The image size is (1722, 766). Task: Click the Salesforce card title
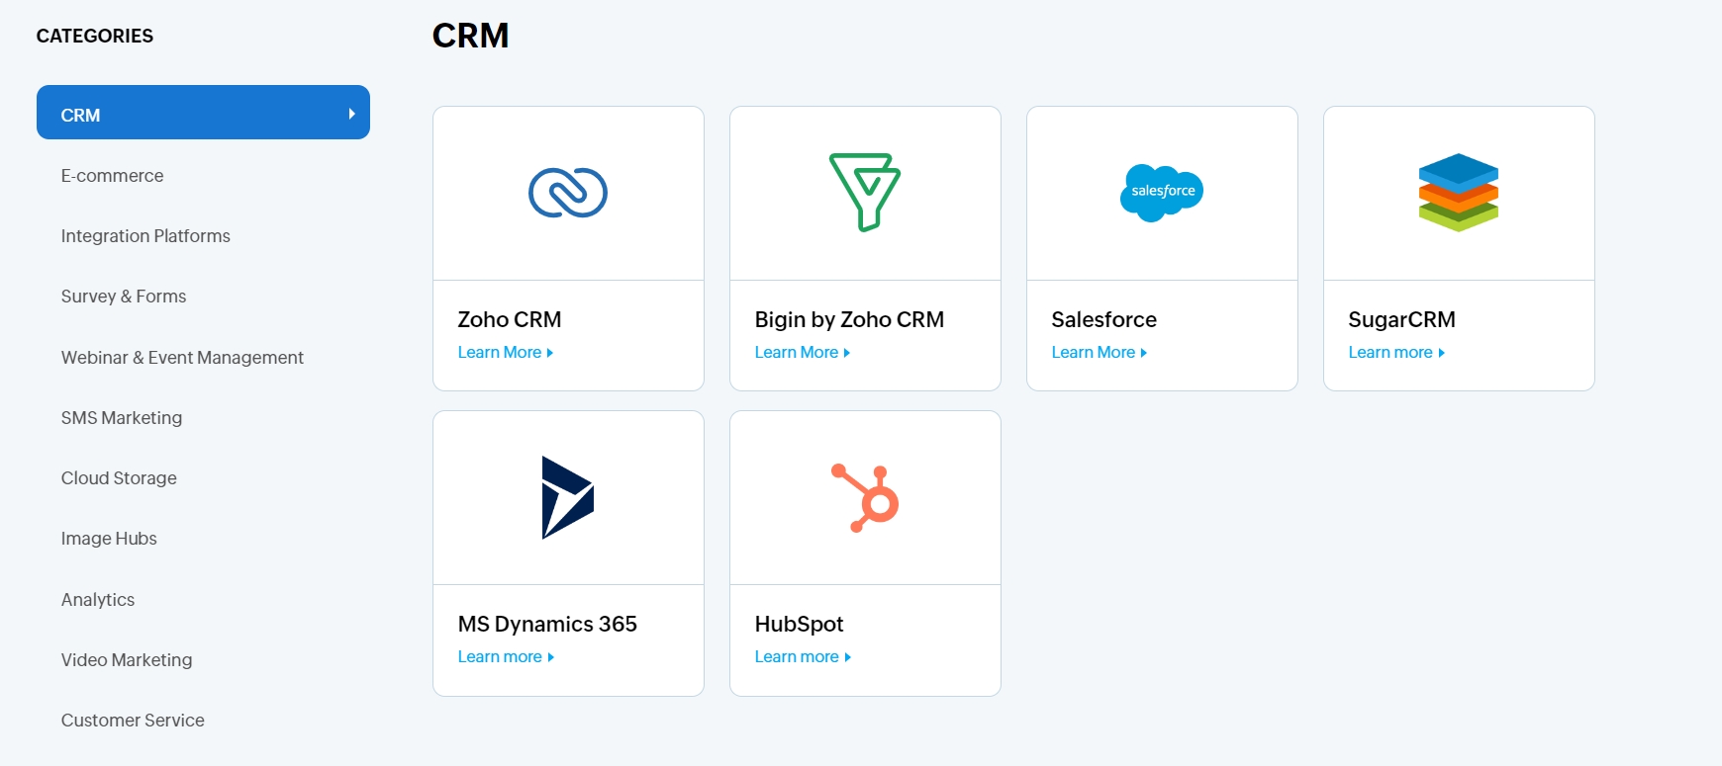coord(1103,320)
